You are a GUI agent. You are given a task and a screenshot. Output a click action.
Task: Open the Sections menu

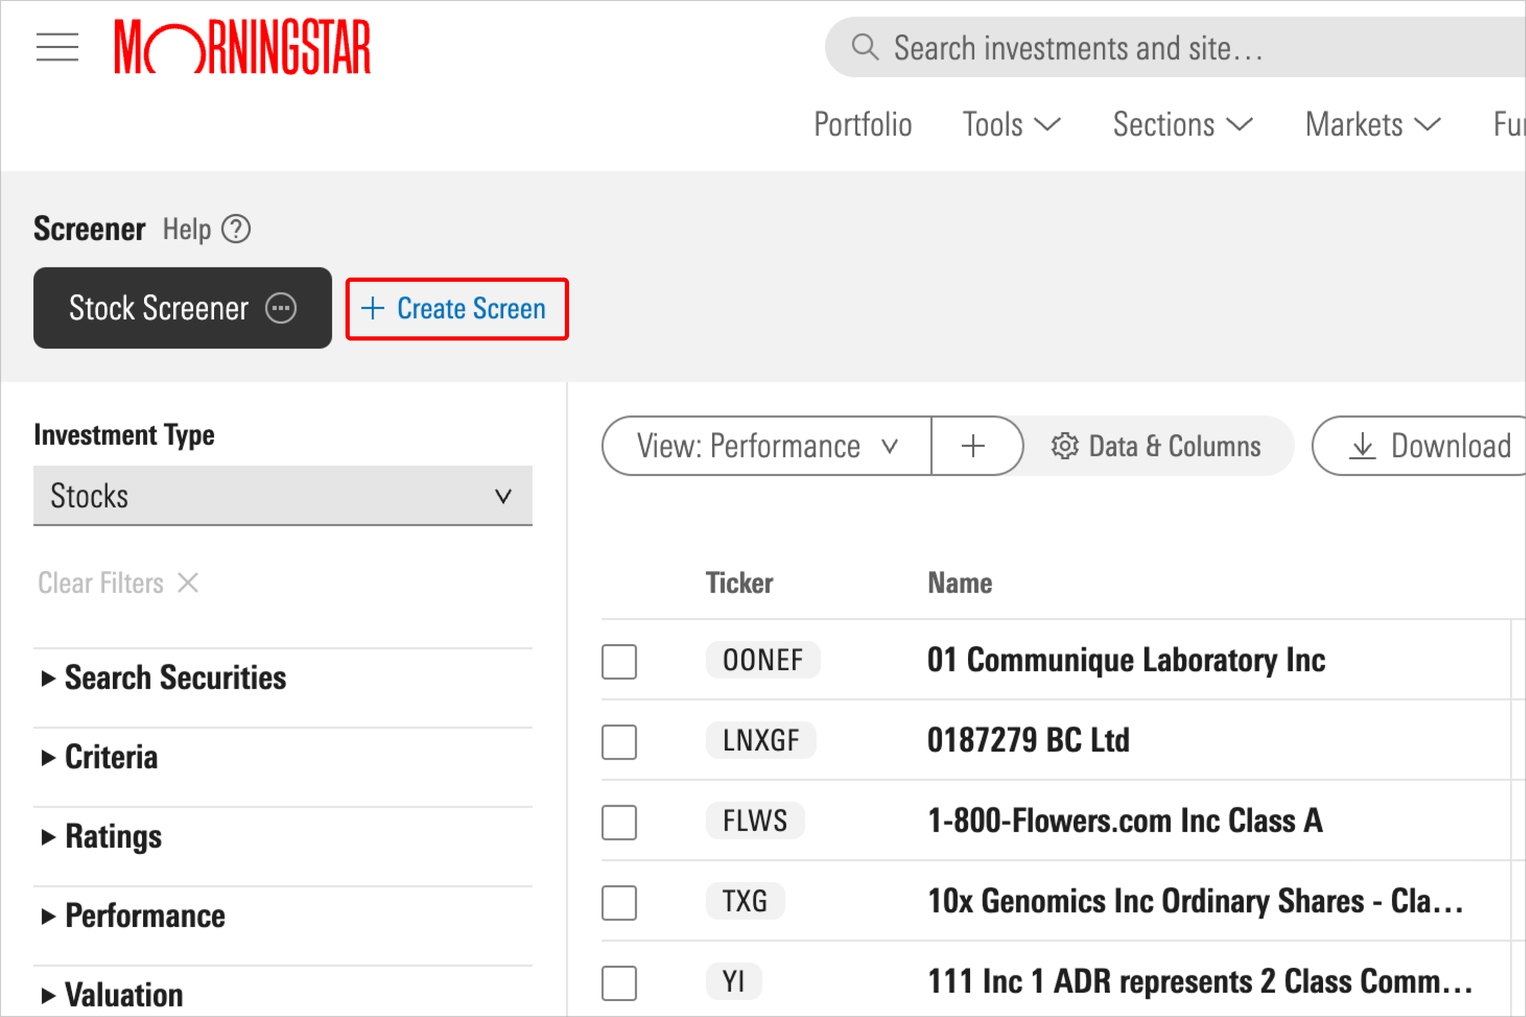(x=1183, y=124)
